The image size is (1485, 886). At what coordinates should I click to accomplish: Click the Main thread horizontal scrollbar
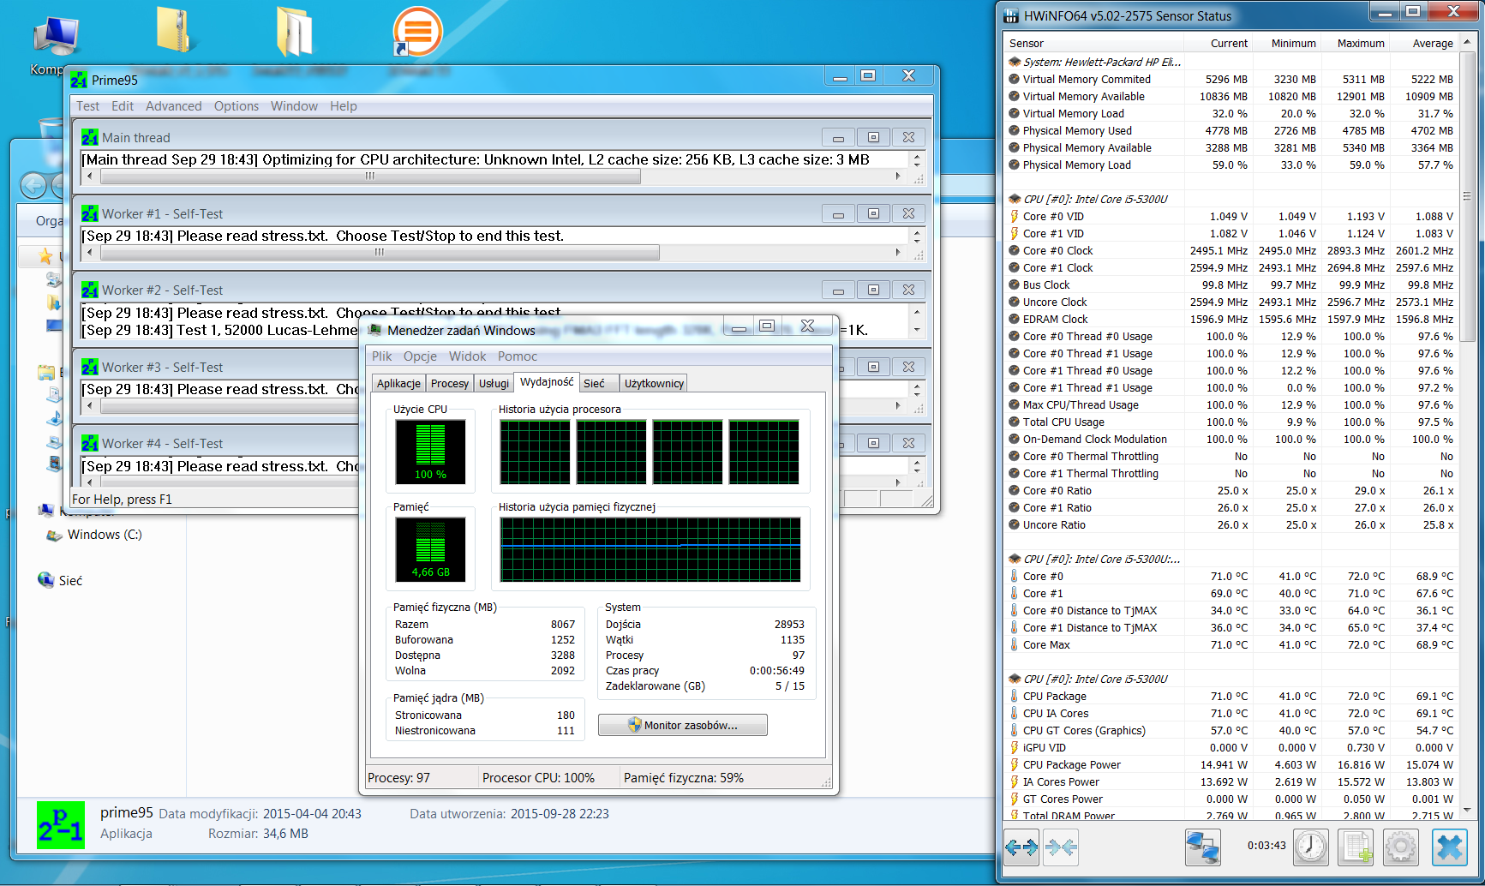click(370, 177)
